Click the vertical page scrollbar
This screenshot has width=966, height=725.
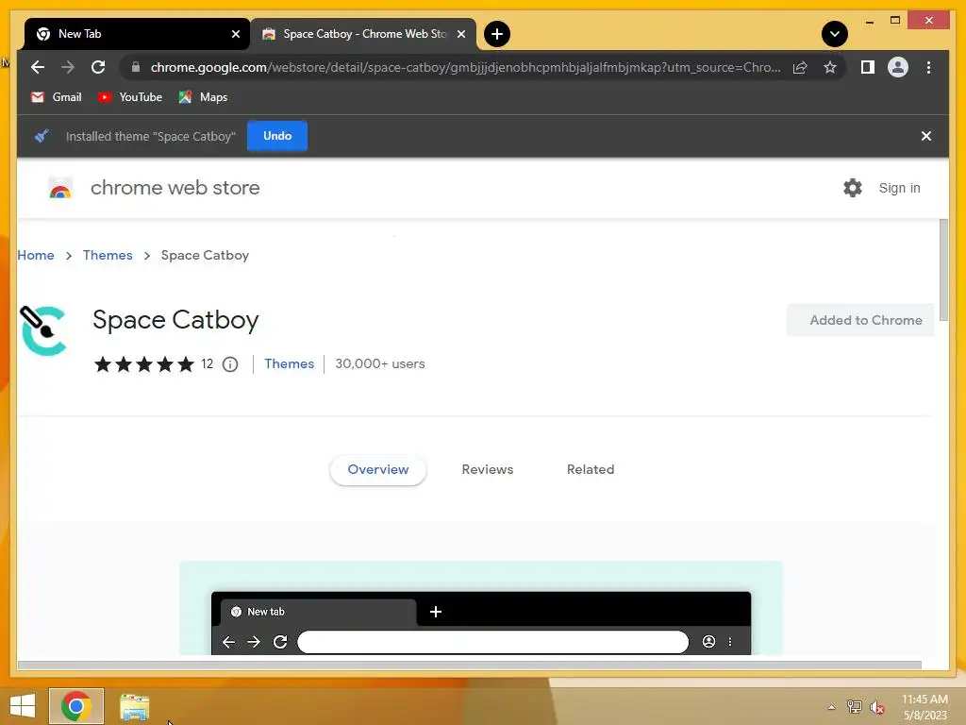(x=943, y=269)
